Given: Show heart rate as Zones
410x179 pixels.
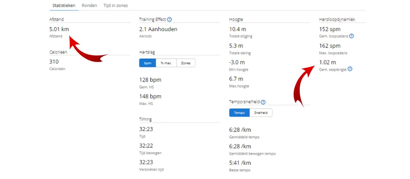Looking at the screenshot, I should [x=186, y=63].
